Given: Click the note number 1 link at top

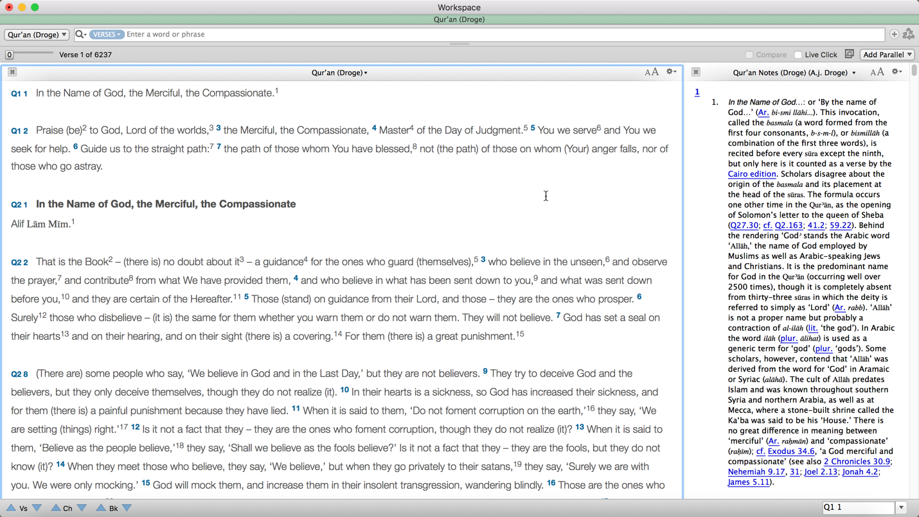Looking at the screenshot, I should [697, 92].
